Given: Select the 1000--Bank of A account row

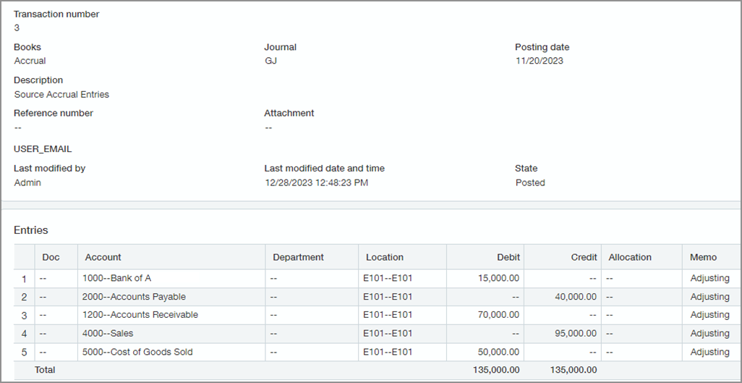Looking at the screenshot, I should (x=118, y=278).
